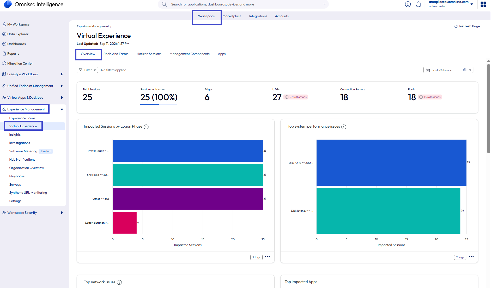This screenshot has width=491, height=288.
Task: Open Software Metering in sidebar
Action: pos(23,151)
